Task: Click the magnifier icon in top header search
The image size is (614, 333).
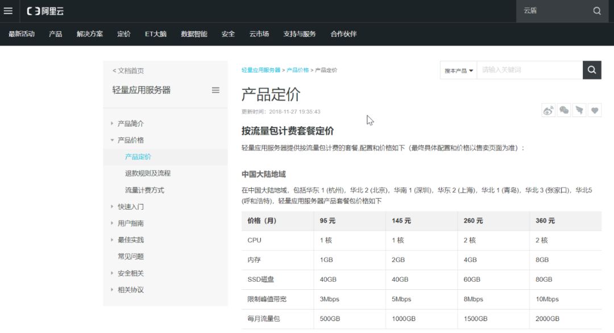Action: tap(596, 11)
